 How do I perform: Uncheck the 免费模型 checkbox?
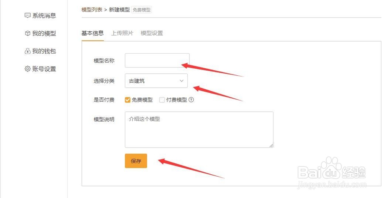(x=128, y=100)
